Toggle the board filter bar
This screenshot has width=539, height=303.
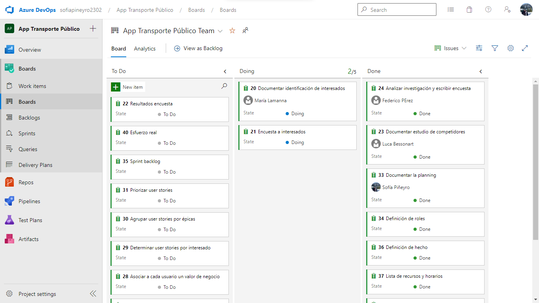pyautogui.click(x=495, y=48)
